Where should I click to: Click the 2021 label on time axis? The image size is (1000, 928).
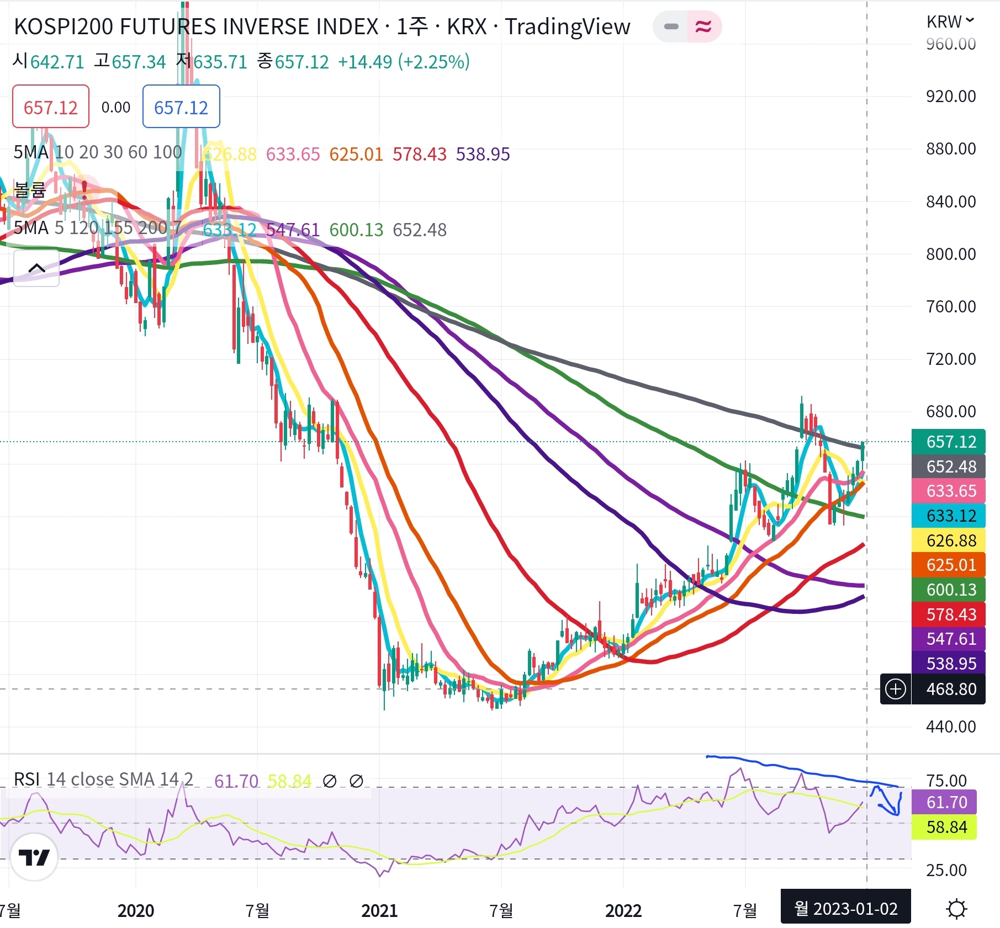[379, 910]
